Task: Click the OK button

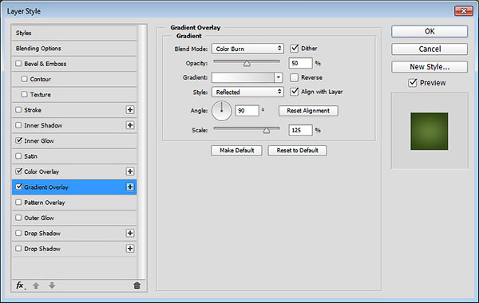Action: (x=430, y=31)
